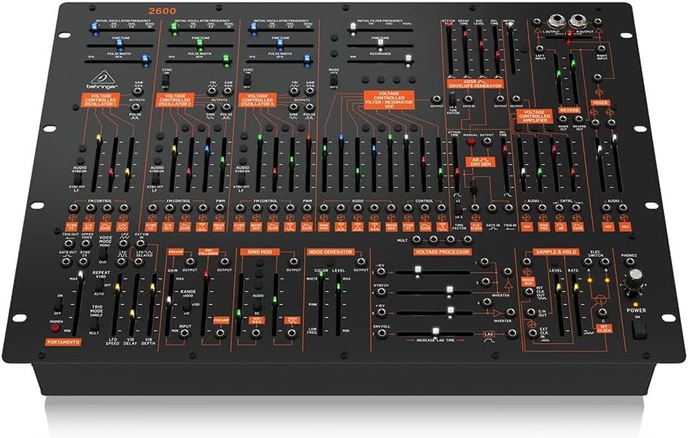This screenshot has width=688, height=438.
Task: Click the VOLTAGE CONTROLLED OSCILLATOR 1 label
Action: coord(100,101)
